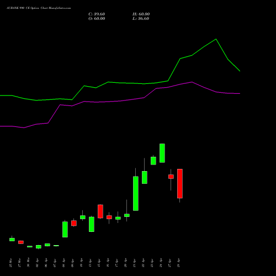Click the close value C: 39.60
This screenshot has height=276, width=276.
point(97,14)
